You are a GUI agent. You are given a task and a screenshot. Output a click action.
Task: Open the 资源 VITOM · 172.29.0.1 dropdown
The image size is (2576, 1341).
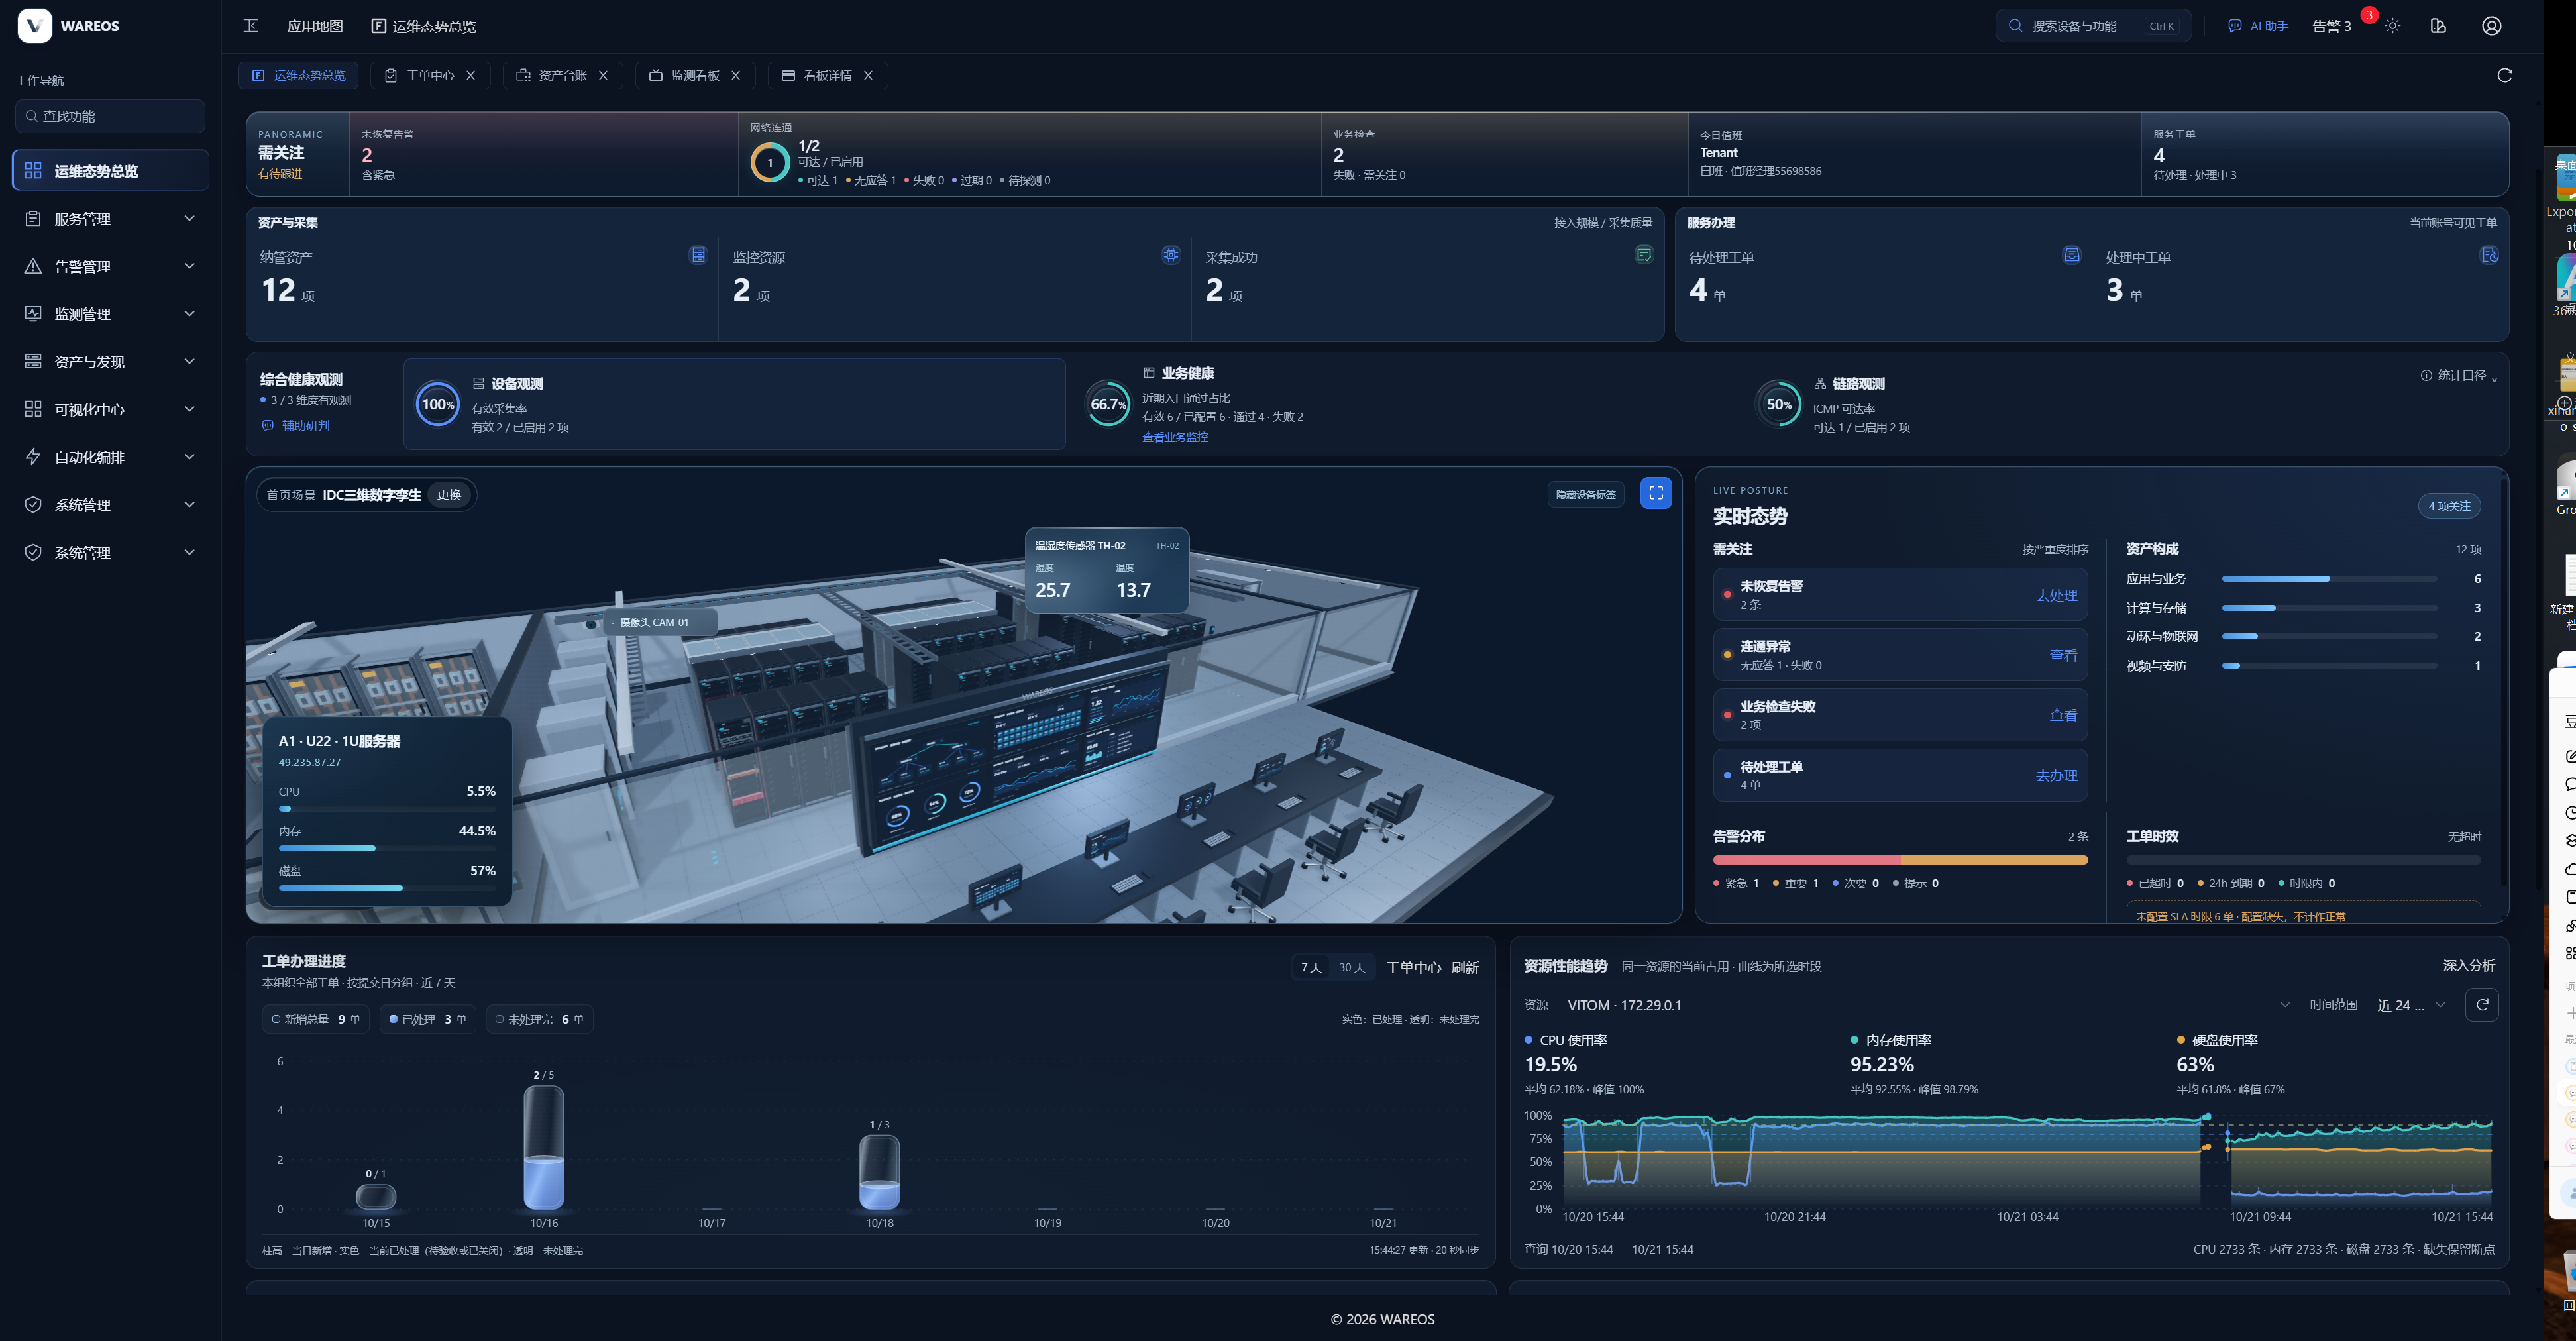click(x=1927, y=1005)
